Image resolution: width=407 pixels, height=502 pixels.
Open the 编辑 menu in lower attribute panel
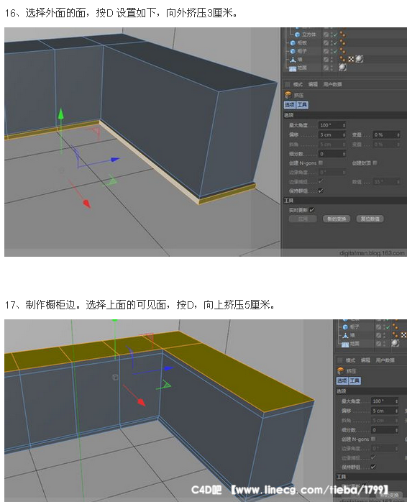pos(365,360)
